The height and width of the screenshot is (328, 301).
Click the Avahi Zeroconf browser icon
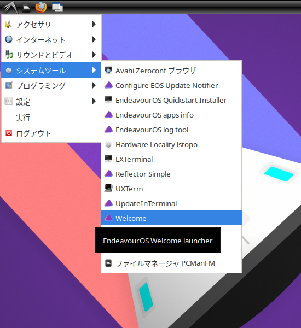click(x=108, y=71)
